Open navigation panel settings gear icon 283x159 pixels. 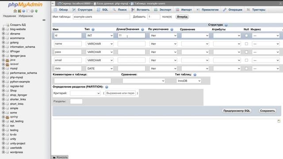coord(32,11)
